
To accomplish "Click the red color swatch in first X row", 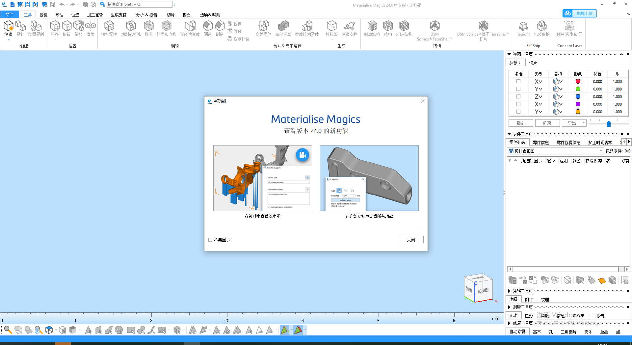I will point(578,81).
